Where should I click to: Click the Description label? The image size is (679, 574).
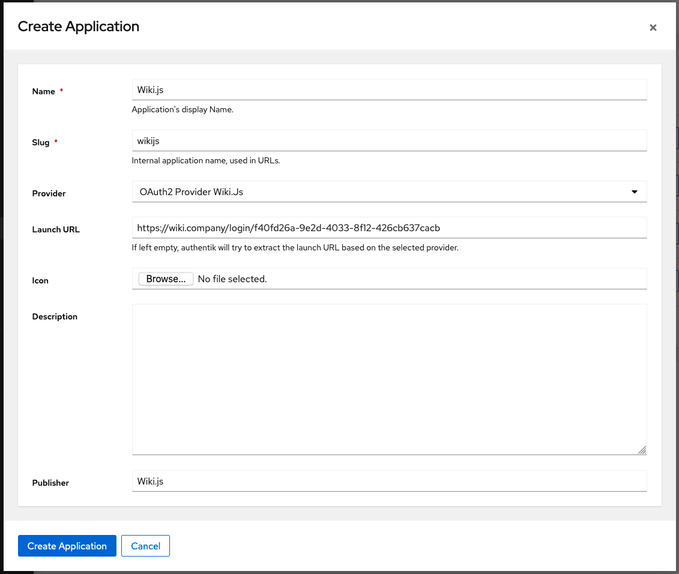pos(55,316)
